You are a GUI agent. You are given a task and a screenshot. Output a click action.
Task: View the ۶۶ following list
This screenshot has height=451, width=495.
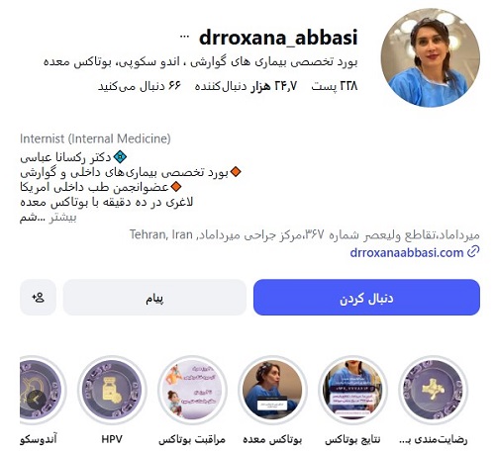tap(140, 86)
